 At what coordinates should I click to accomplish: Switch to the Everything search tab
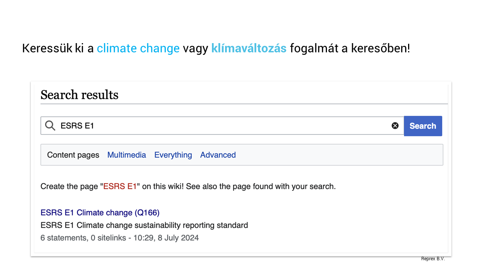(173, 155)
